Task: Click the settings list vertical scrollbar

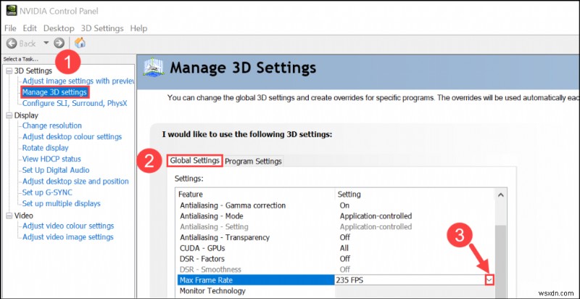Action: pos(499,247)
